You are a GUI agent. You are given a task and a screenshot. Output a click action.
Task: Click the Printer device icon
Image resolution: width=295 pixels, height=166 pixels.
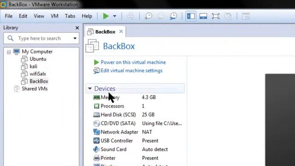click(x=96, y=158)
